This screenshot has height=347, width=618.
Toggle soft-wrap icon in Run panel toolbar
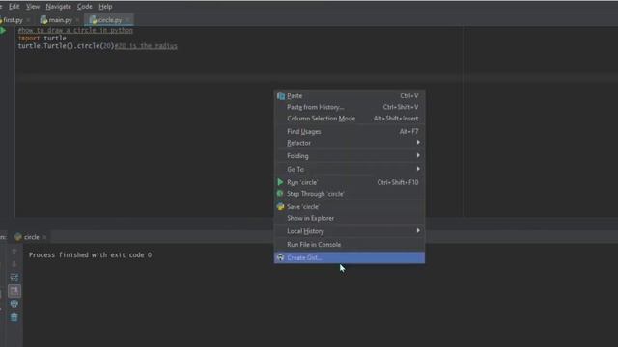point(14,278)
